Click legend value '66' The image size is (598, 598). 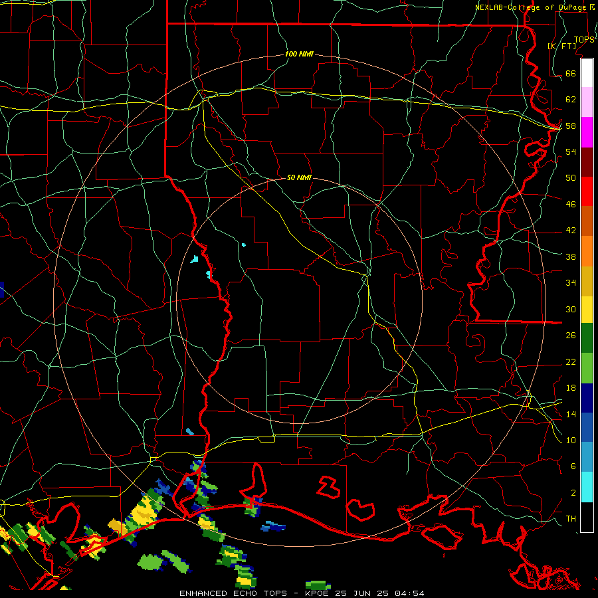click(571, 74)
